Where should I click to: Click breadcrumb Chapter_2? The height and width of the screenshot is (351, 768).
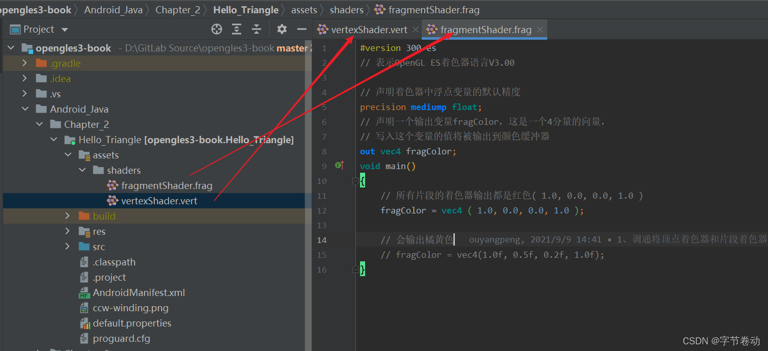point(178,10)
